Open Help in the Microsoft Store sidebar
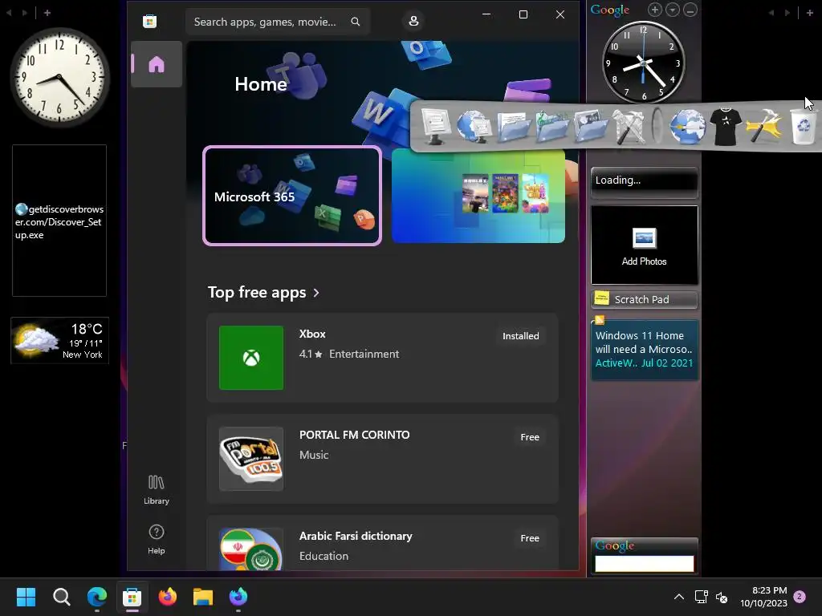 (157, 540)
